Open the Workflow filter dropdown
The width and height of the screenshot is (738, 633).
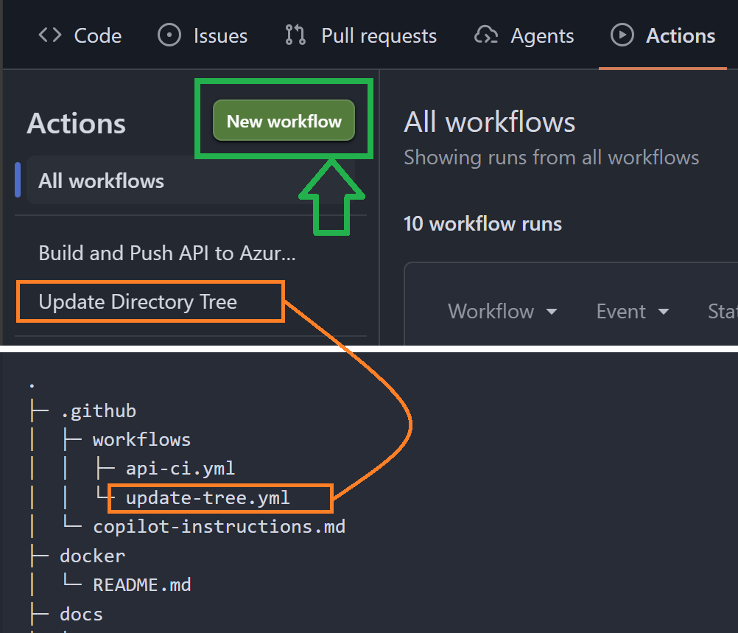point(502,311)
